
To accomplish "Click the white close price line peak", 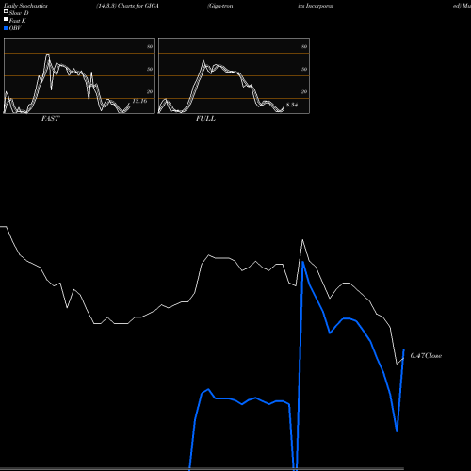I will coord(302,240).
